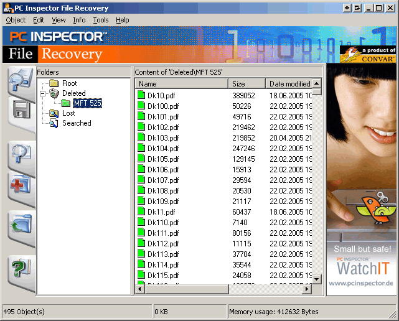Select file name Dk103.pdf

coord(163,138)
